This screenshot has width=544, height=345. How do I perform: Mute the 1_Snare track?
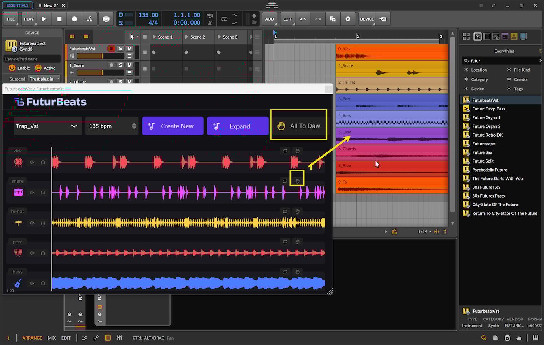pos(129,65)
